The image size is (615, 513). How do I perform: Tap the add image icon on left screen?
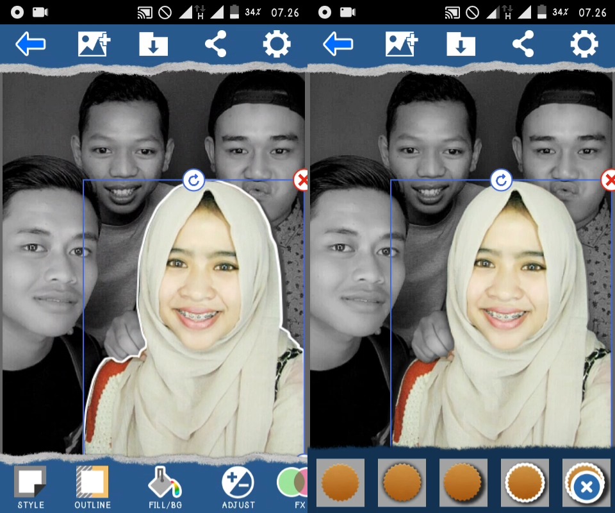[94, 44]
